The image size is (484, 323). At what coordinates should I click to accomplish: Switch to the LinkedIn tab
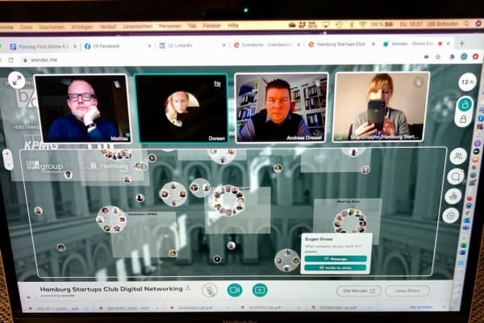(x=191, y=46)
